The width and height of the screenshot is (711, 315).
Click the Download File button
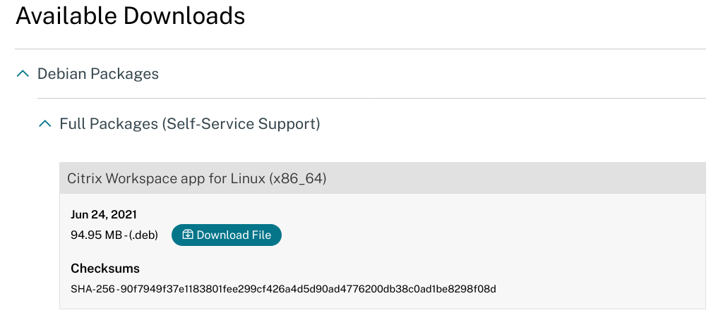[227, 235]
